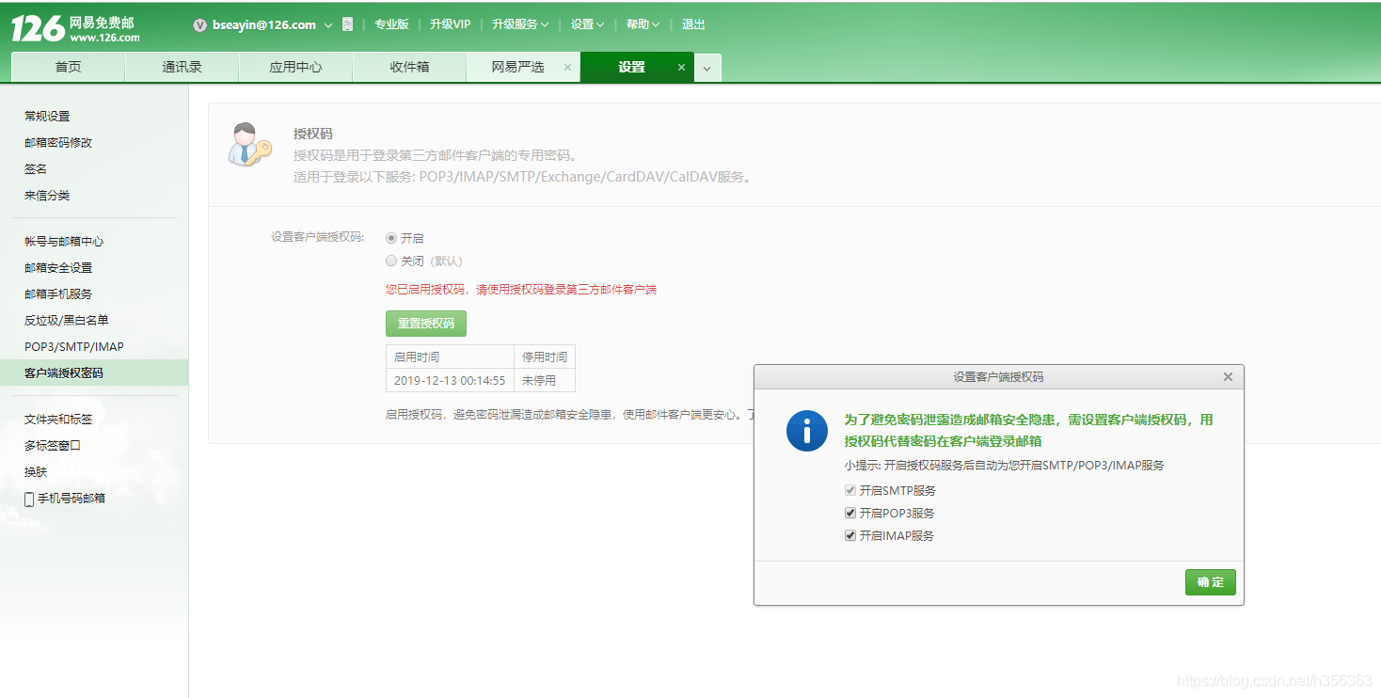Open the 专业版 link

(x=392, y=24)
